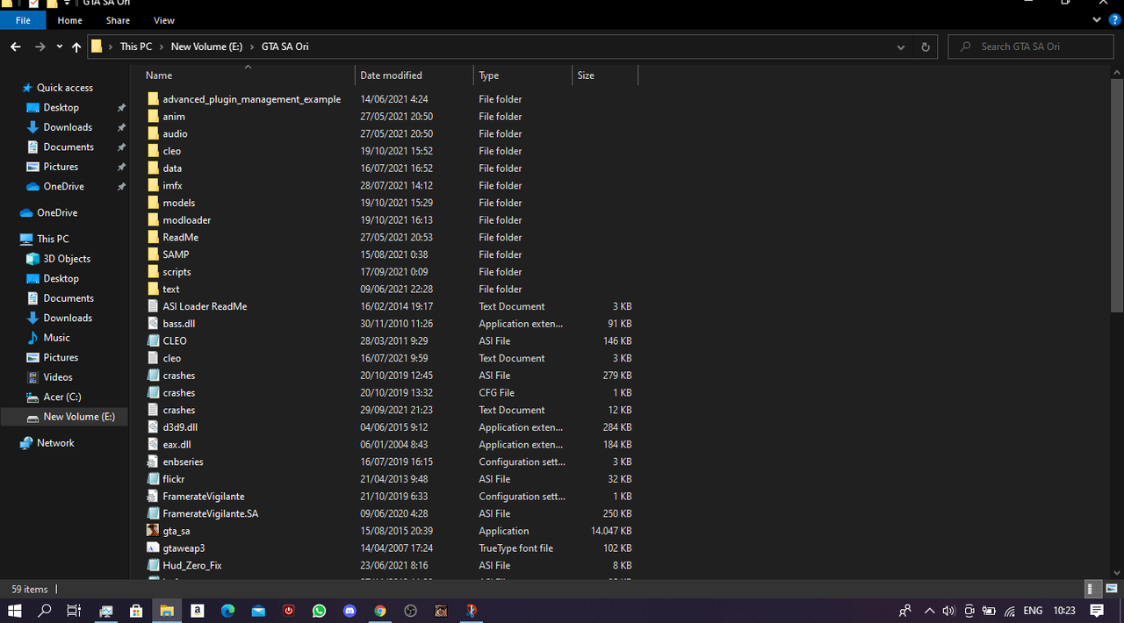Click the modloader folder icon
Screen dimensions: 1124x623
(x=153, y=220)
